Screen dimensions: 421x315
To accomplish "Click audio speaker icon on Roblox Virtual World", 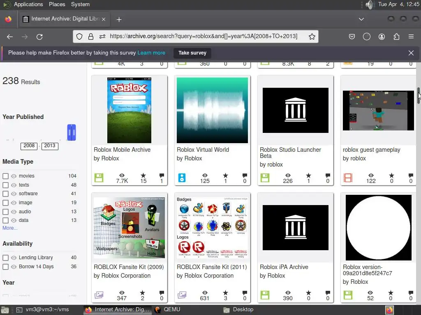I will [182, 178].
